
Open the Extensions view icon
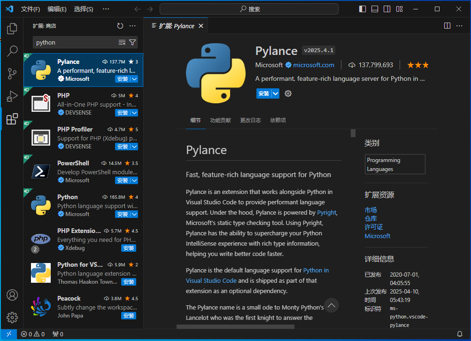[12, 119]
